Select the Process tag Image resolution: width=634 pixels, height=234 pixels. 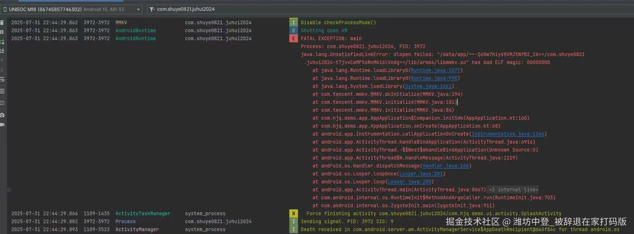125,221
